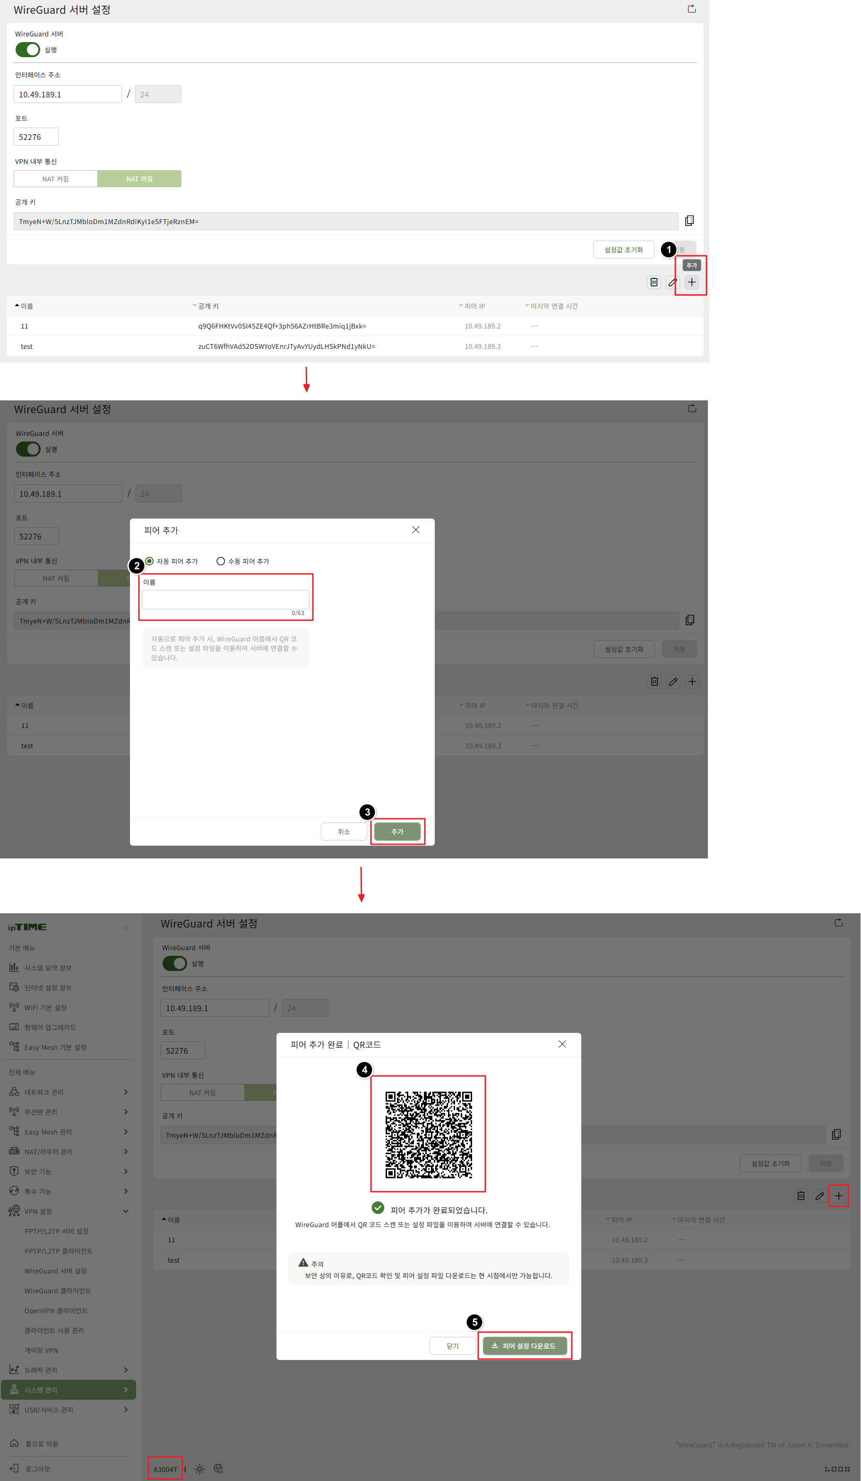
Task: Sort by 이름 column in the undimmed panel
Action: tap(24, 306)
